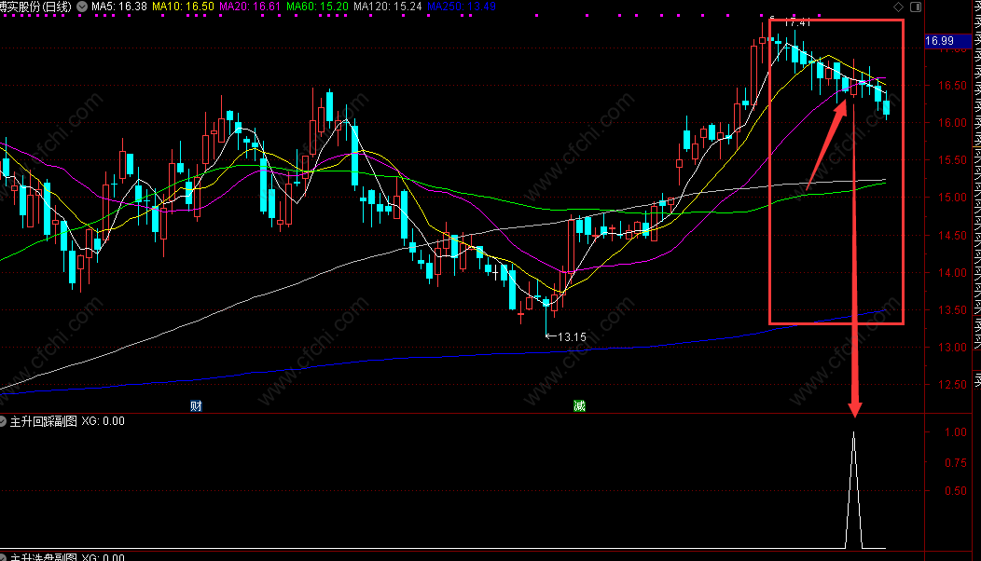Click the diamond icon at chart top

898,7
